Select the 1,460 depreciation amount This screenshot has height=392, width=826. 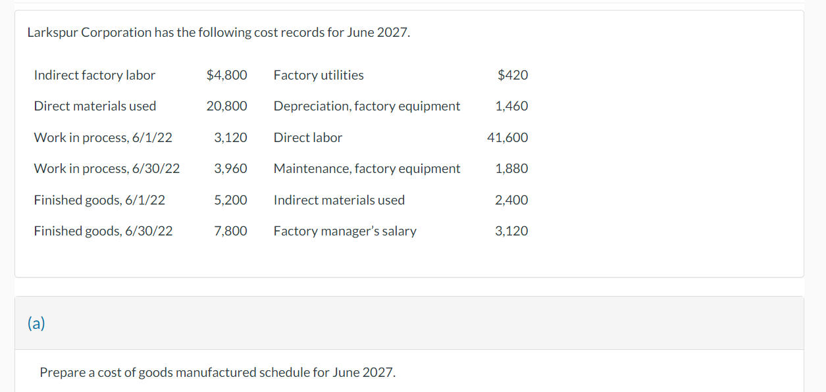tap(511, 106)
